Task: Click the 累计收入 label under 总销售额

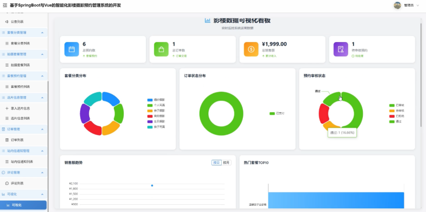Action: tap(271, 56)
